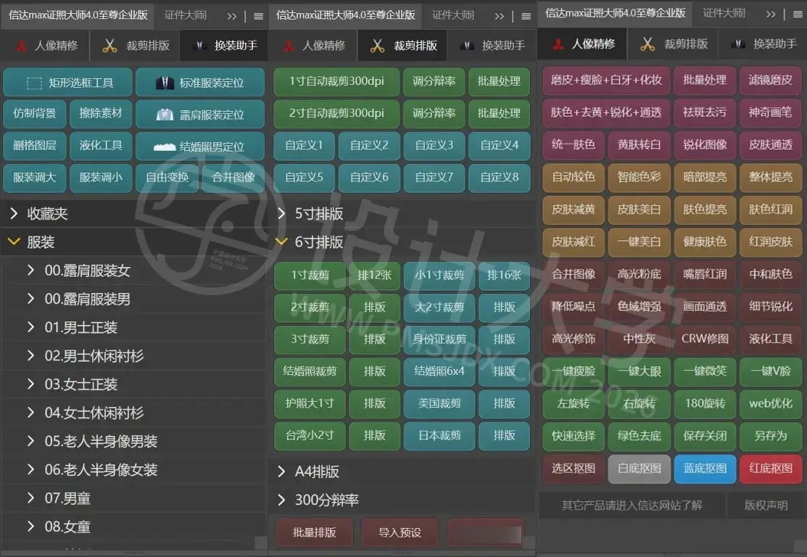The height and width of the screenshot is (557, 807).
Task: Click the 导入预设 button
Action: 400,532
